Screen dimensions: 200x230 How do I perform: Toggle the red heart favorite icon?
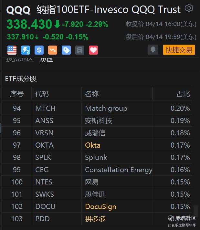click(x=93, y=50)
